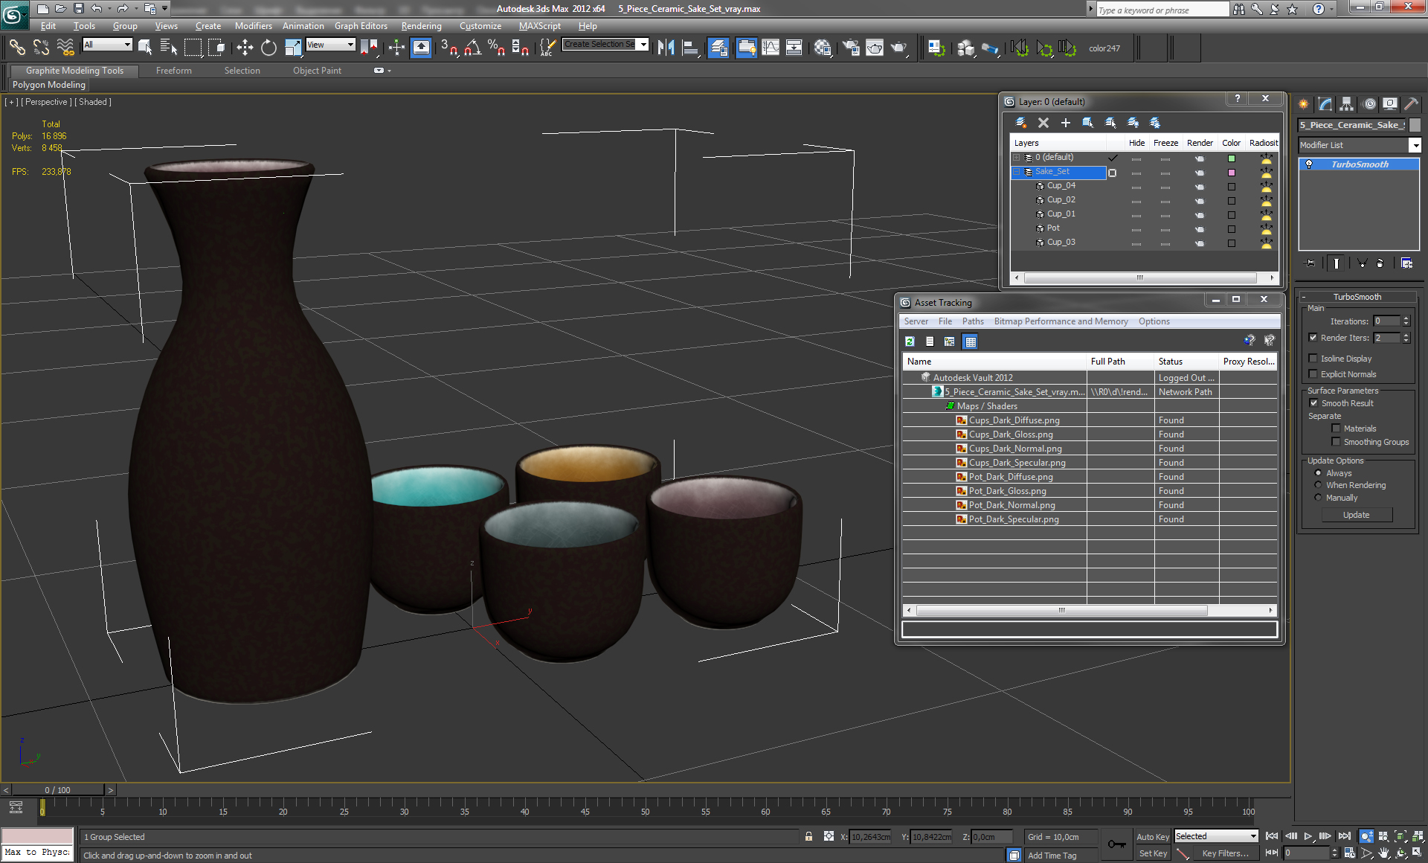Click the Delete layer X icon

tap(1043, 123)
